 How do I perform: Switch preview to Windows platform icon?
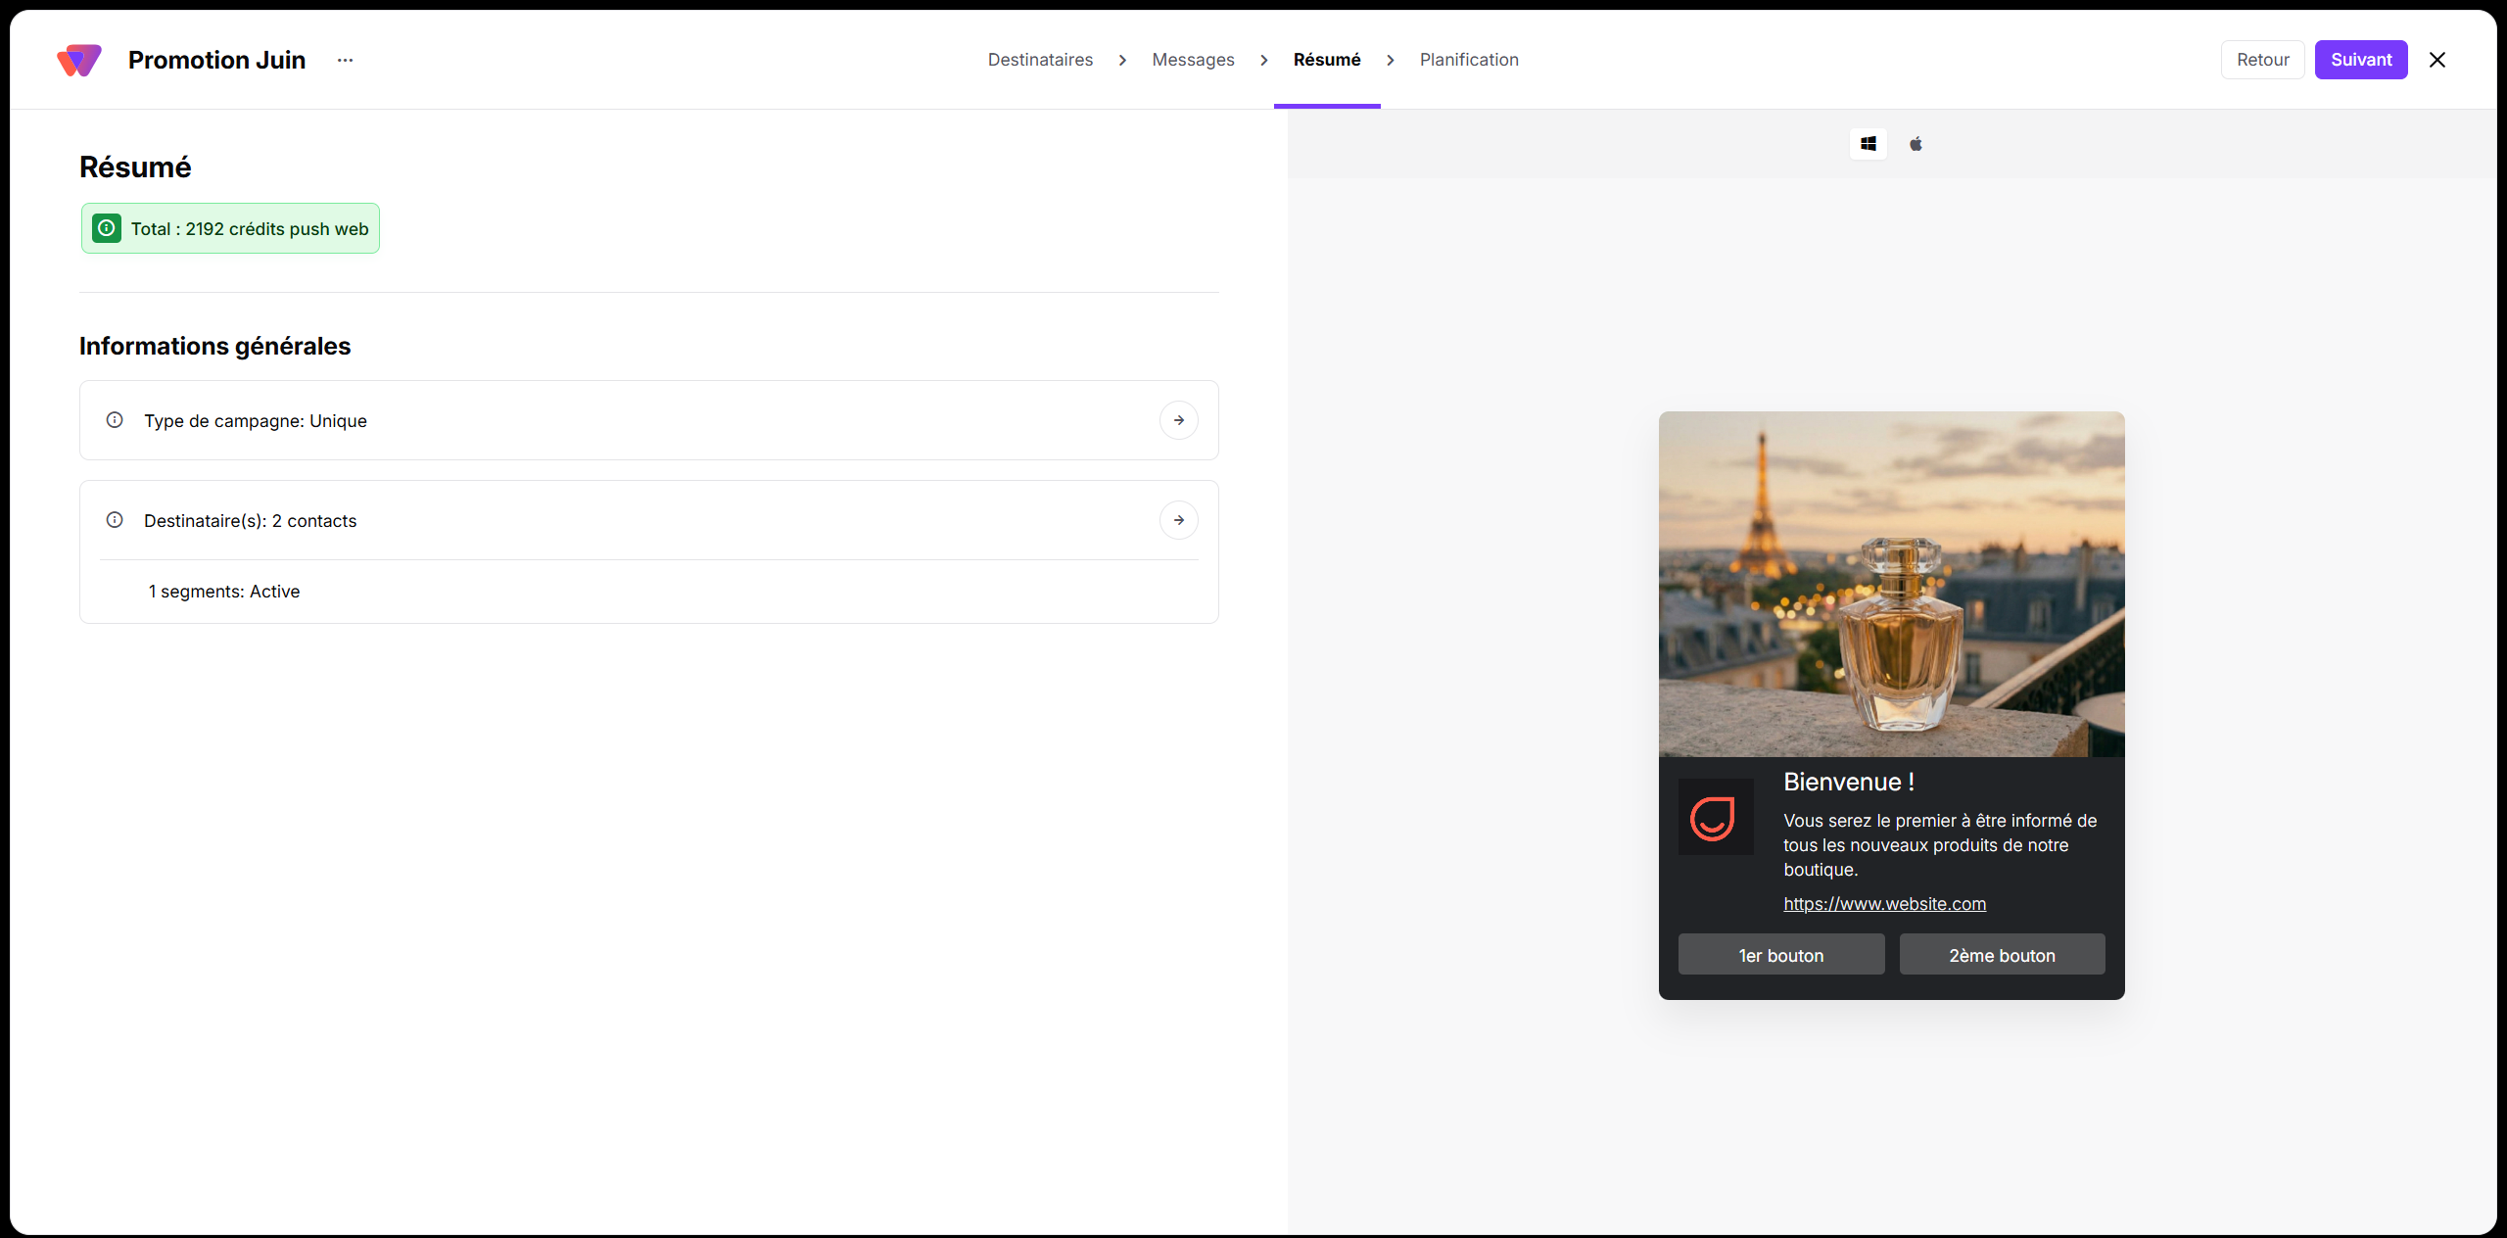(1868, 144)
